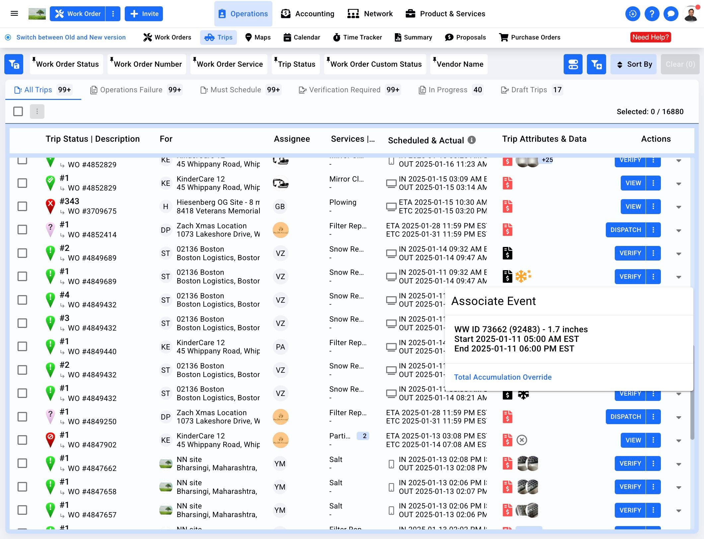Screen dimensions: 704x539
Task: Open the Must Schedule tab
Action: [236, 90]
